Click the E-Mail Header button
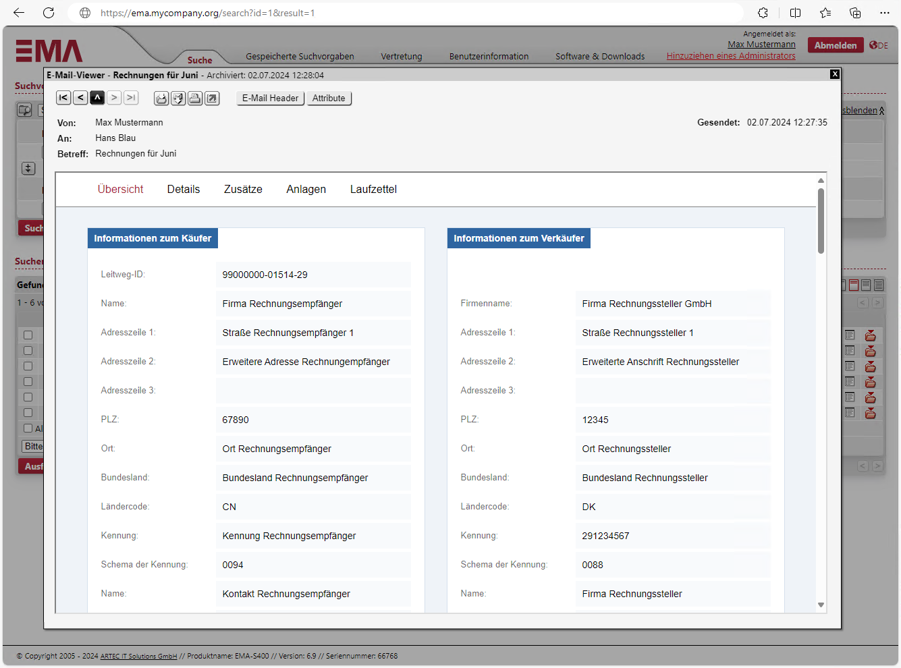 pyautogui.click(x=270, y=98)
